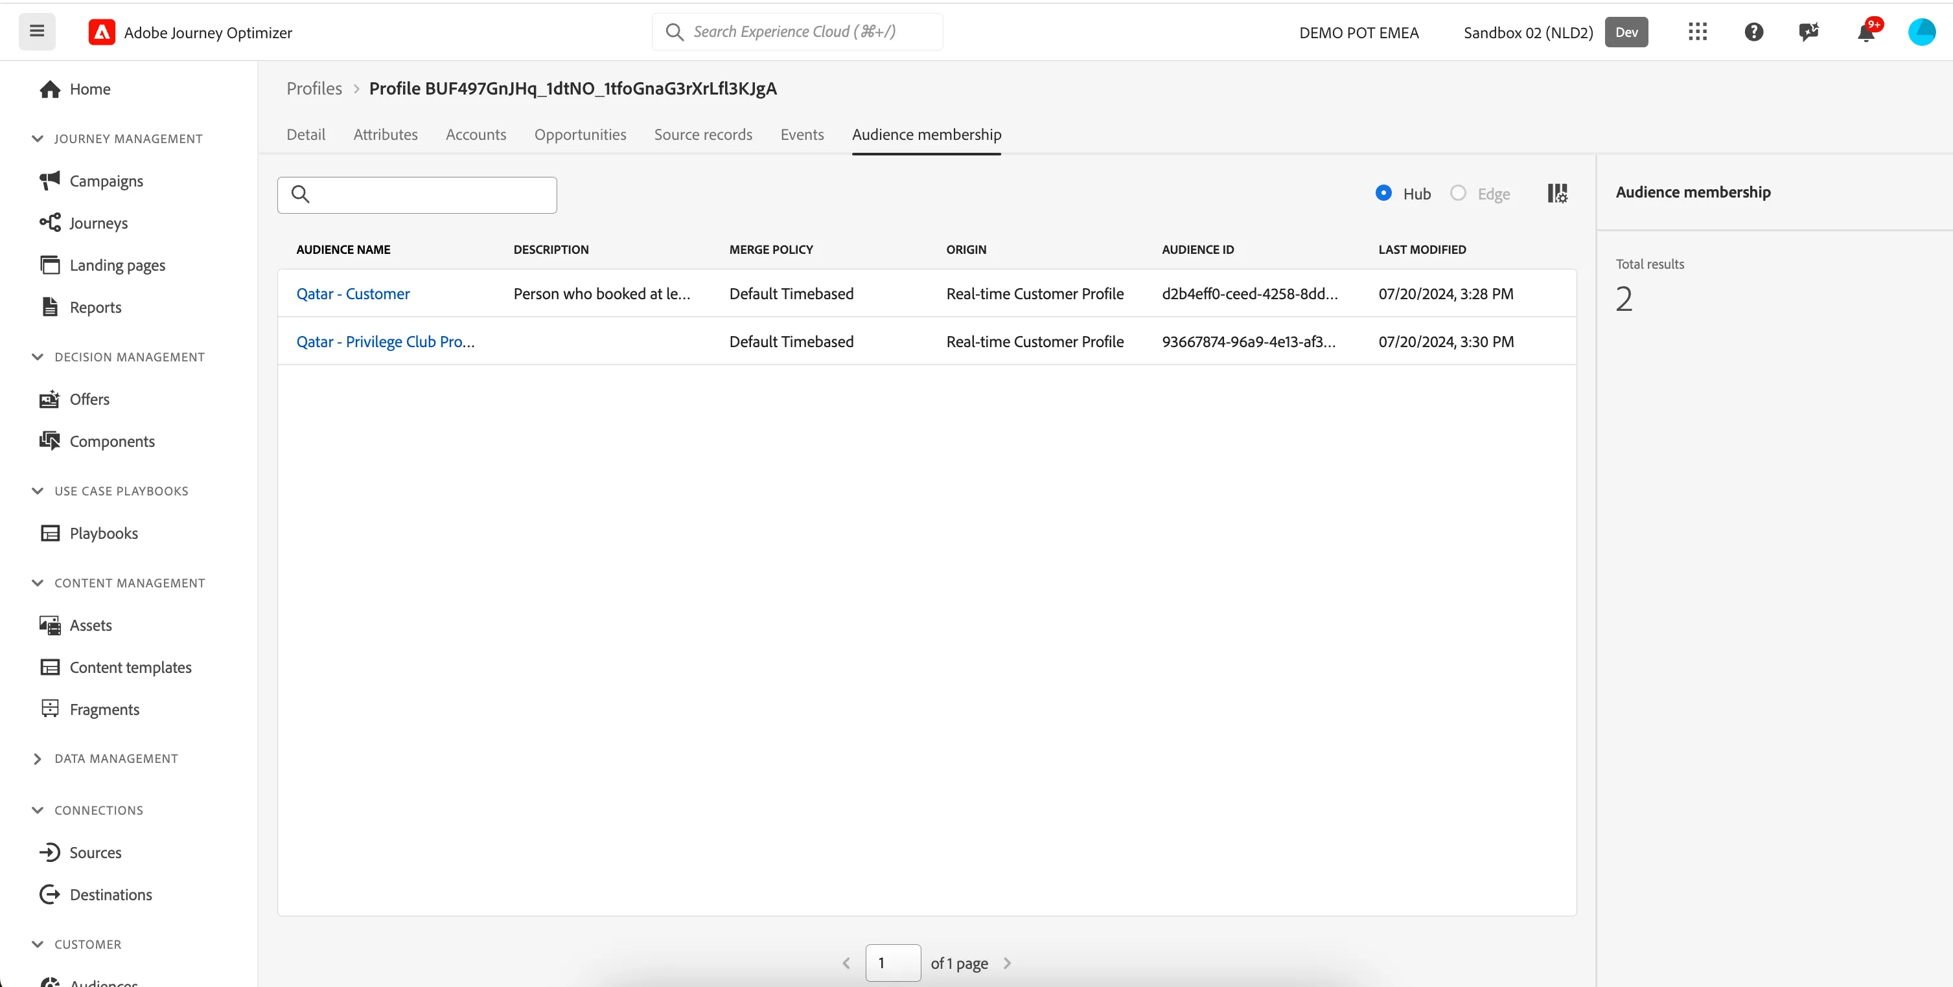Screen dimensions: 1953x987
Task: Click the Fragments icon
Action: tap(50, 709)
